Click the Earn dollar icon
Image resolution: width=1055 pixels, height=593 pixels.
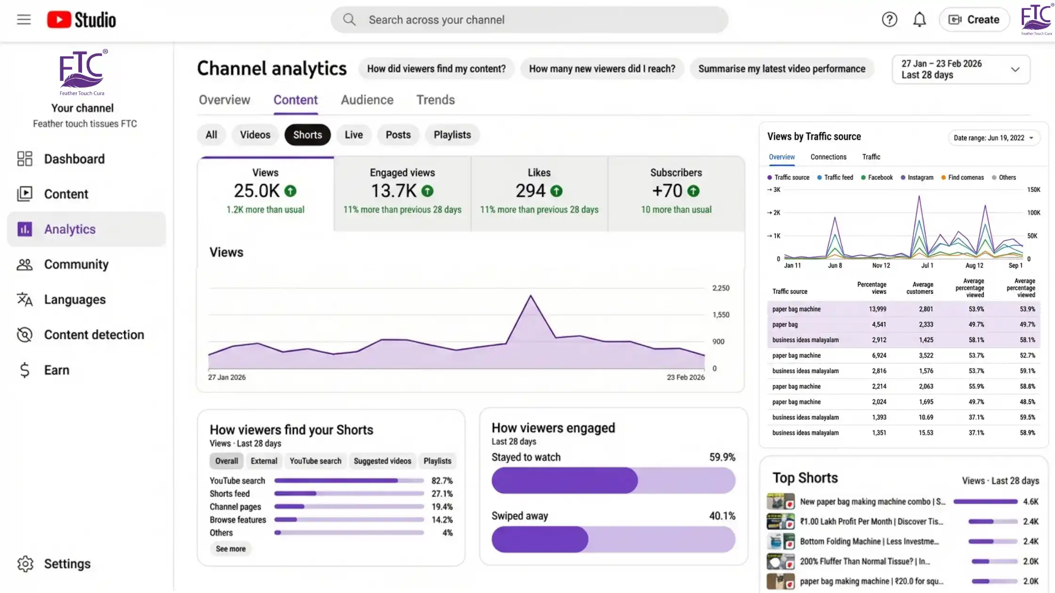point(24,370)
